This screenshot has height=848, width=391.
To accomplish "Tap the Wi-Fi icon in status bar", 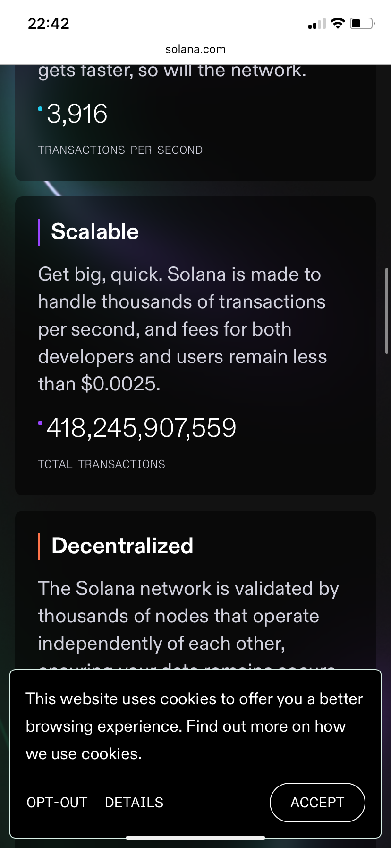I will click(338, 23).
